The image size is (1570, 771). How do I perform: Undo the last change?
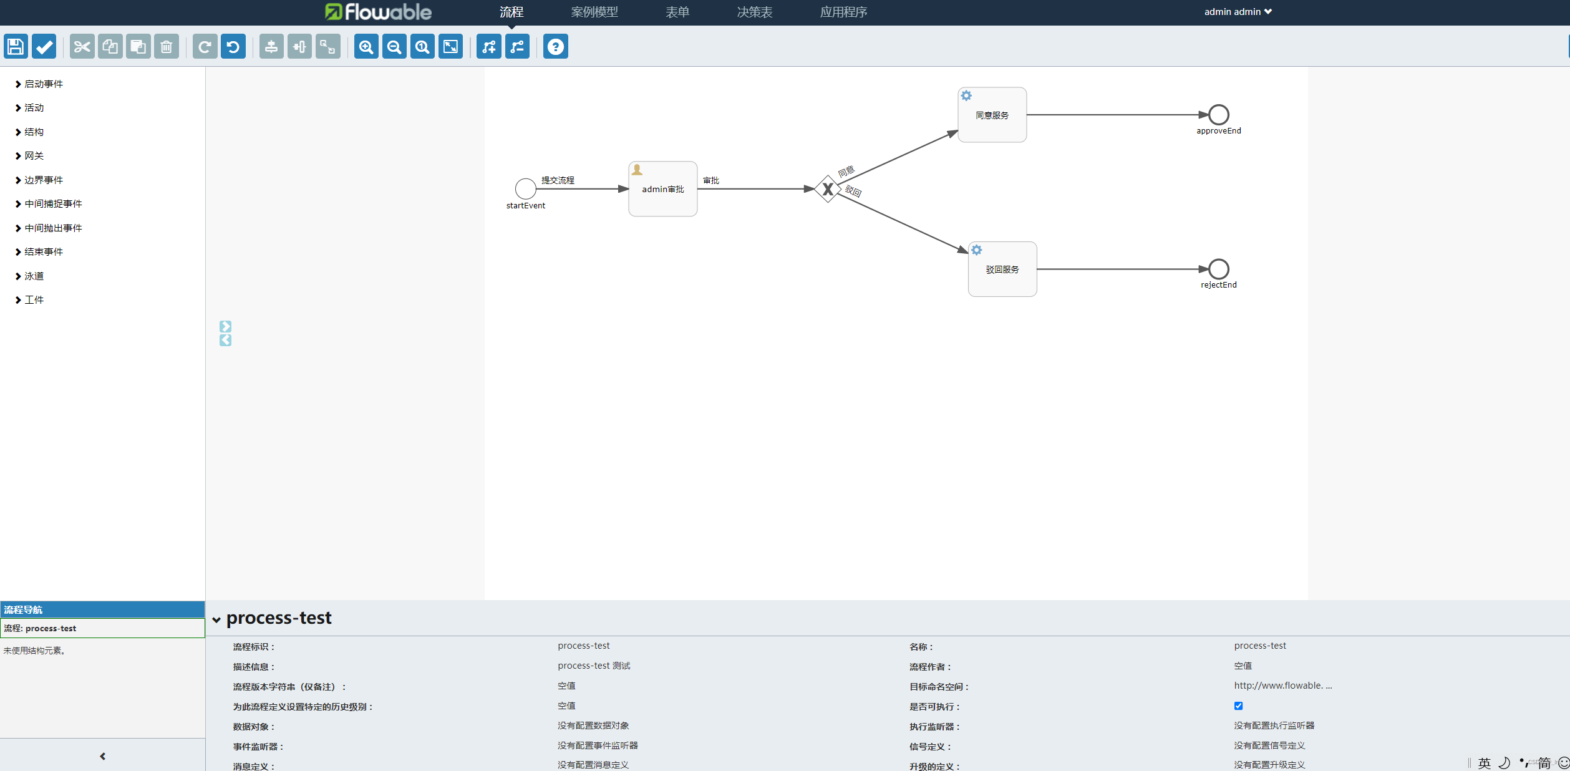click(x=233, y=46)
